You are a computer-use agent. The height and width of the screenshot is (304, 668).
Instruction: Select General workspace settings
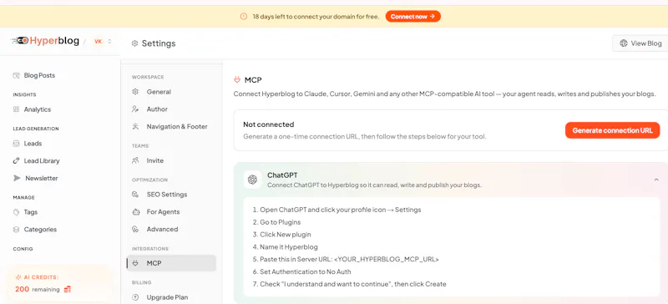tap(171, 92)
